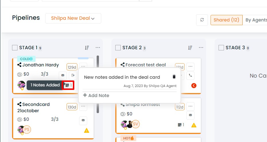The image size is (267, 142).
Task: Click the 130d age badge
Action: point(72,107)
